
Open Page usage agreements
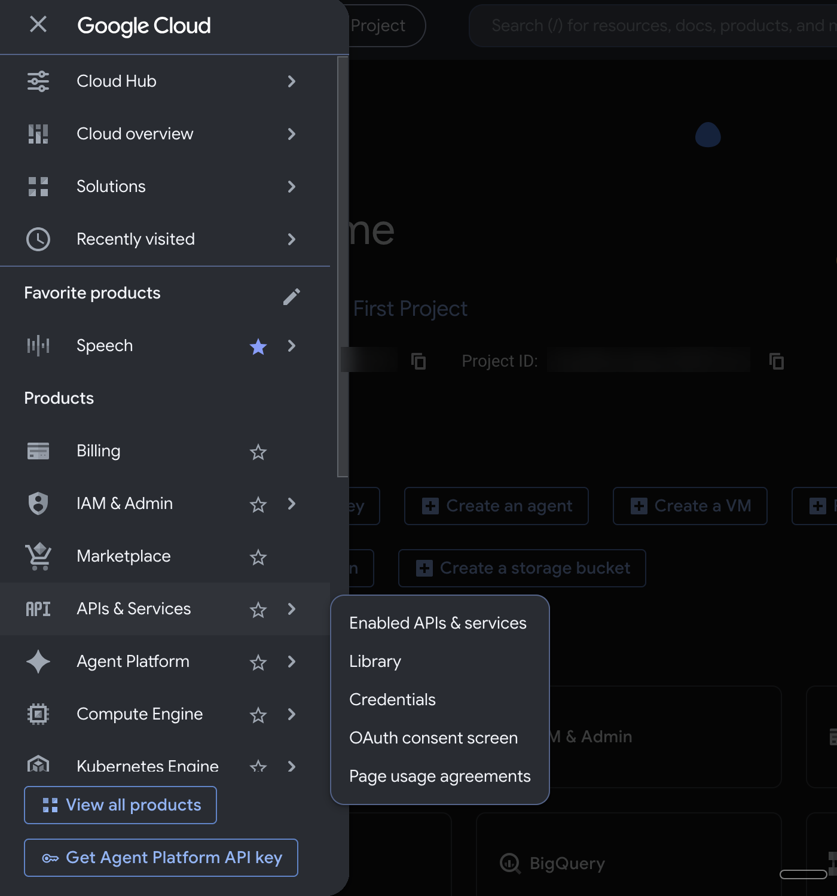coord(439,776)
